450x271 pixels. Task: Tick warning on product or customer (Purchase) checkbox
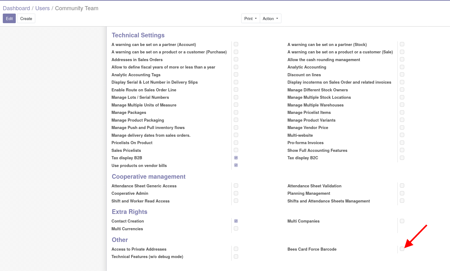[x=236, y=52]
